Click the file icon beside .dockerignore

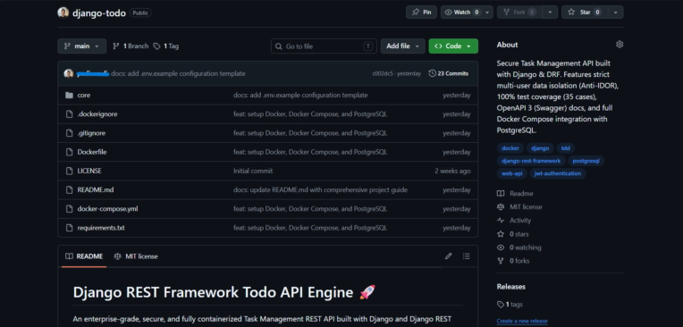coord(69,114)
